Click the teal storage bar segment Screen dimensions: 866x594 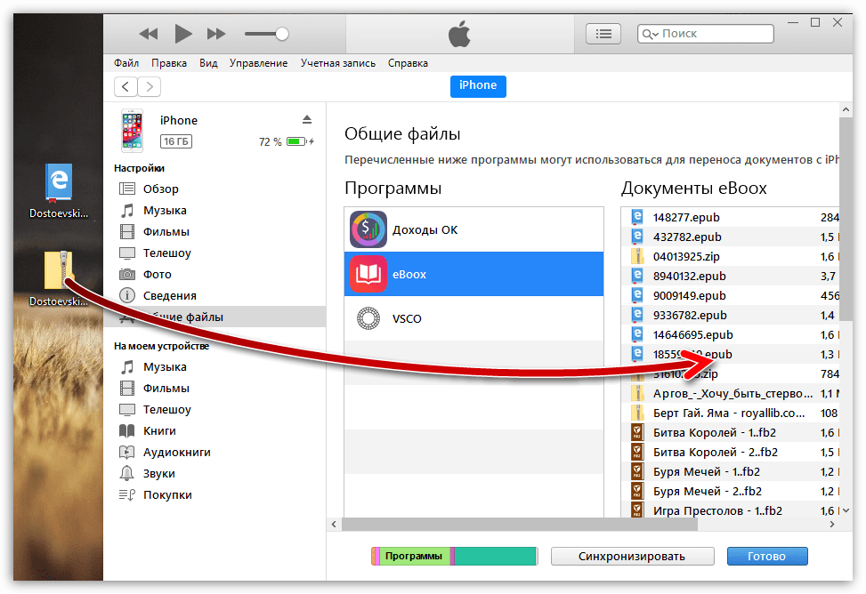(496, 557)
